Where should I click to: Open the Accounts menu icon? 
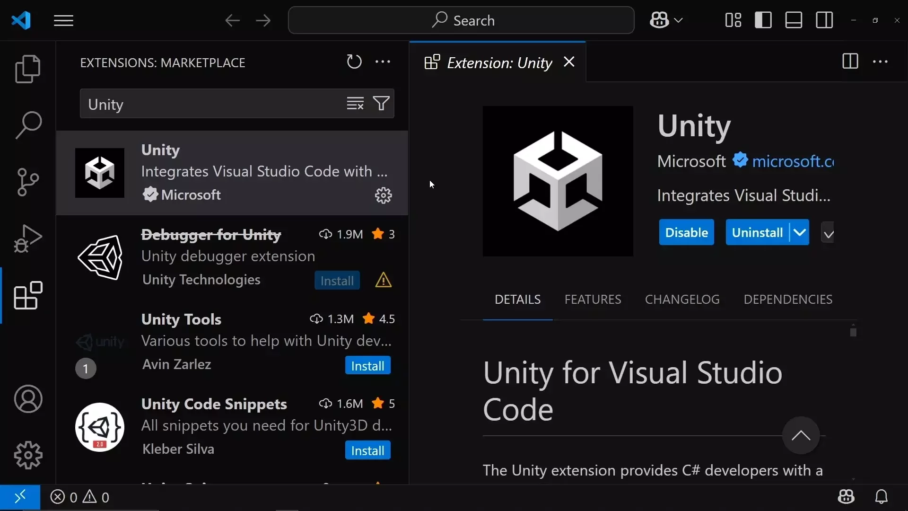click(28, 399)
